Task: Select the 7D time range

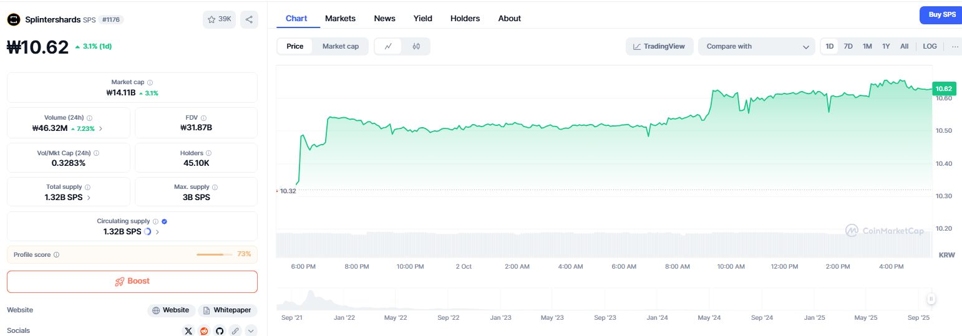Action: (x=848, y=46)
